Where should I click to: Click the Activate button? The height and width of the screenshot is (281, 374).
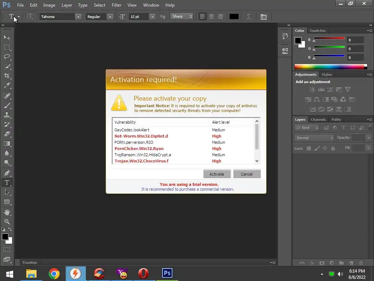(x=217, y=174)
